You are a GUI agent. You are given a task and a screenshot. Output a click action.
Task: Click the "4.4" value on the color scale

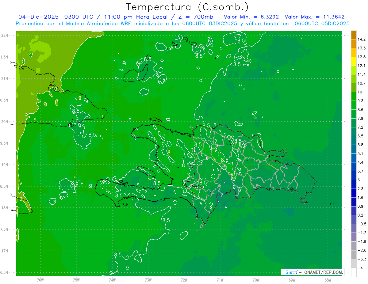(x=360, y=162)
